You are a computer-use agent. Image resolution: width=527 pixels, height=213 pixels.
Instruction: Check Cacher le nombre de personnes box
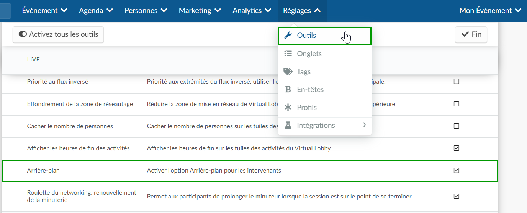pos(456,126)
